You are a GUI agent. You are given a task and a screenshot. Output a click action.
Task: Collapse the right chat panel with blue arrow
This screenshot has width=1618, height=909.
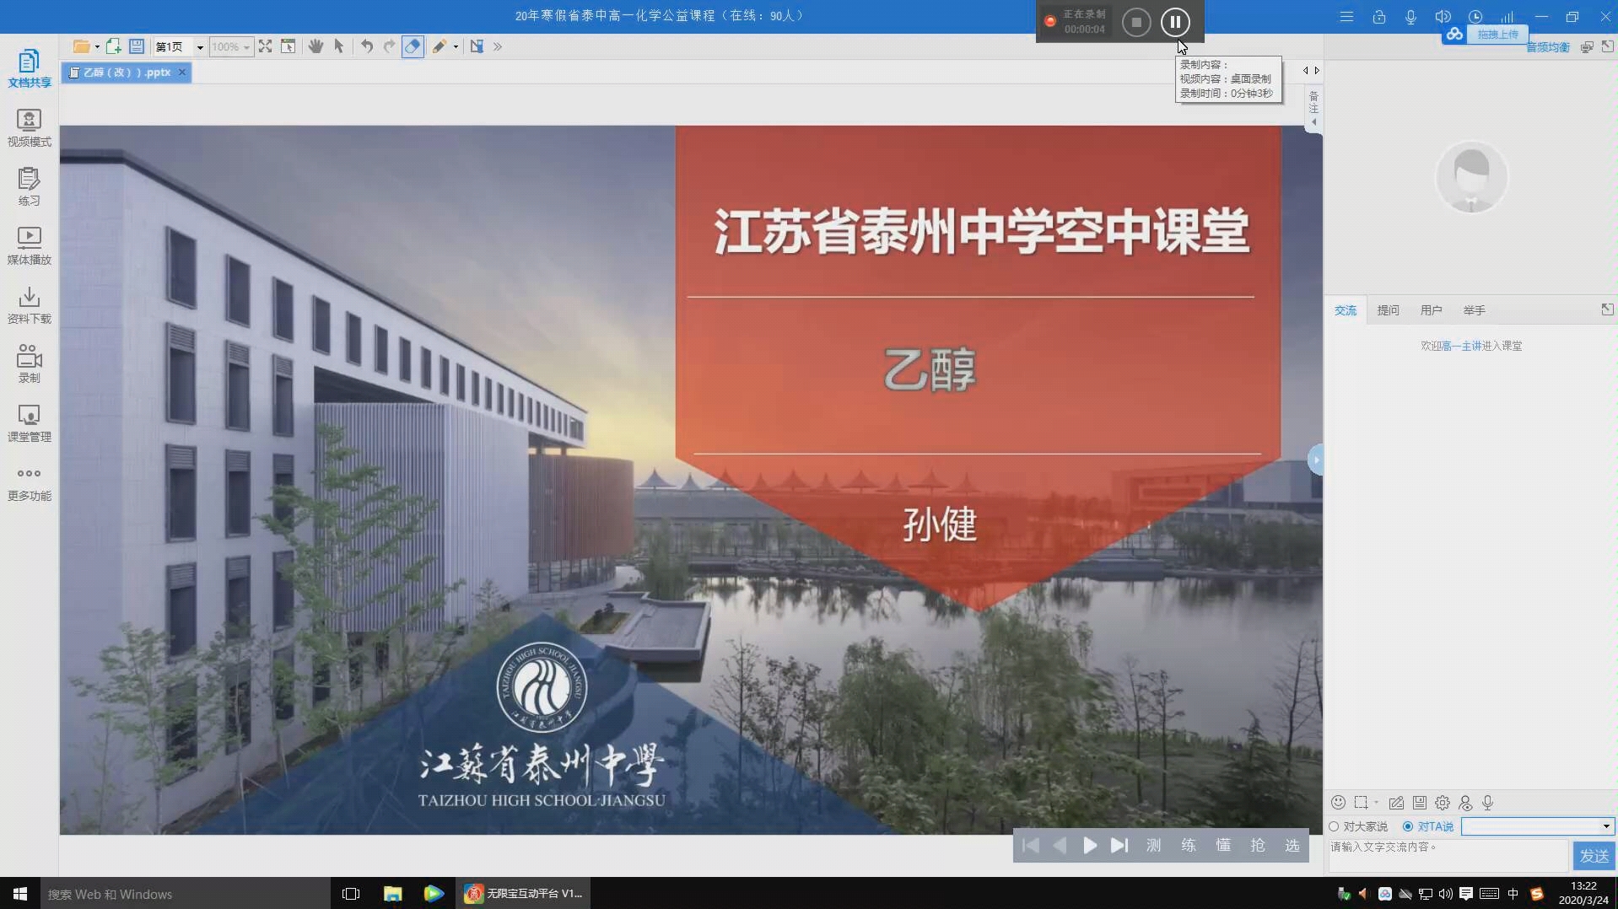(1315, 460)
